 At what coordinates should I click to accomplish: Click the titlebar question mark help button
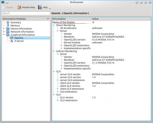click(137, 2)
